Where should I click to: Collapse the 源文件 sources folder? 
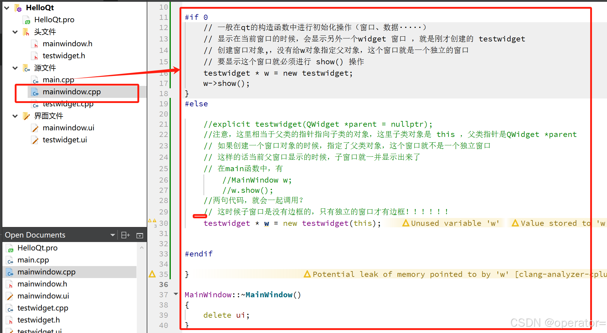15,68
